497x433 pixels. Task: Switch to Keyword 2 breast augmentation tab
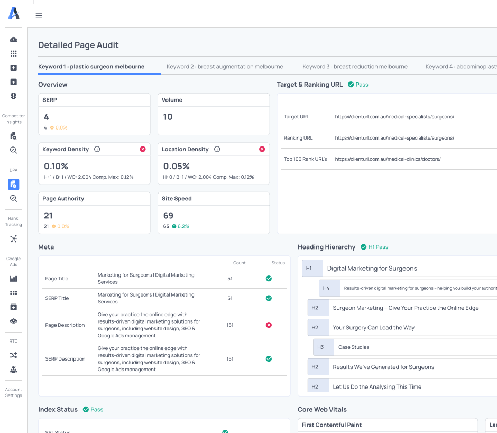pos(225,67)
